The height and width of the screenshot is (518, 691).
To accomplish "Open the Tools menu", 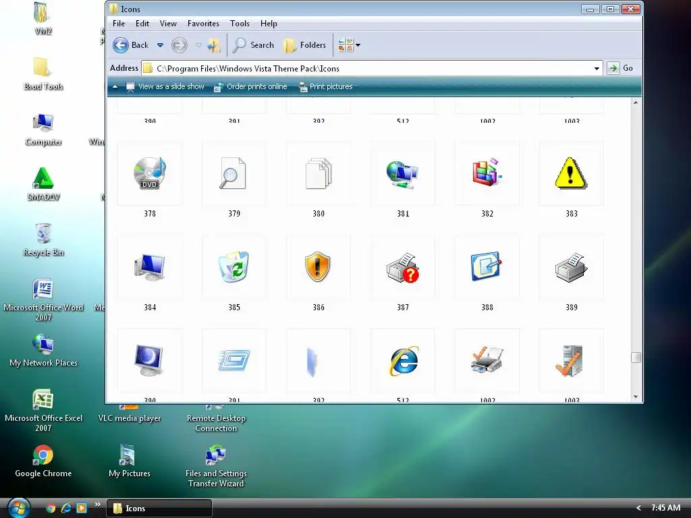I will [x=240, y=24].
